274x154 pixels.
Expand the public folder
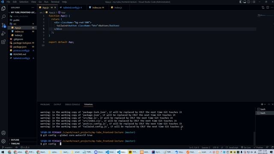coord(16,20)
